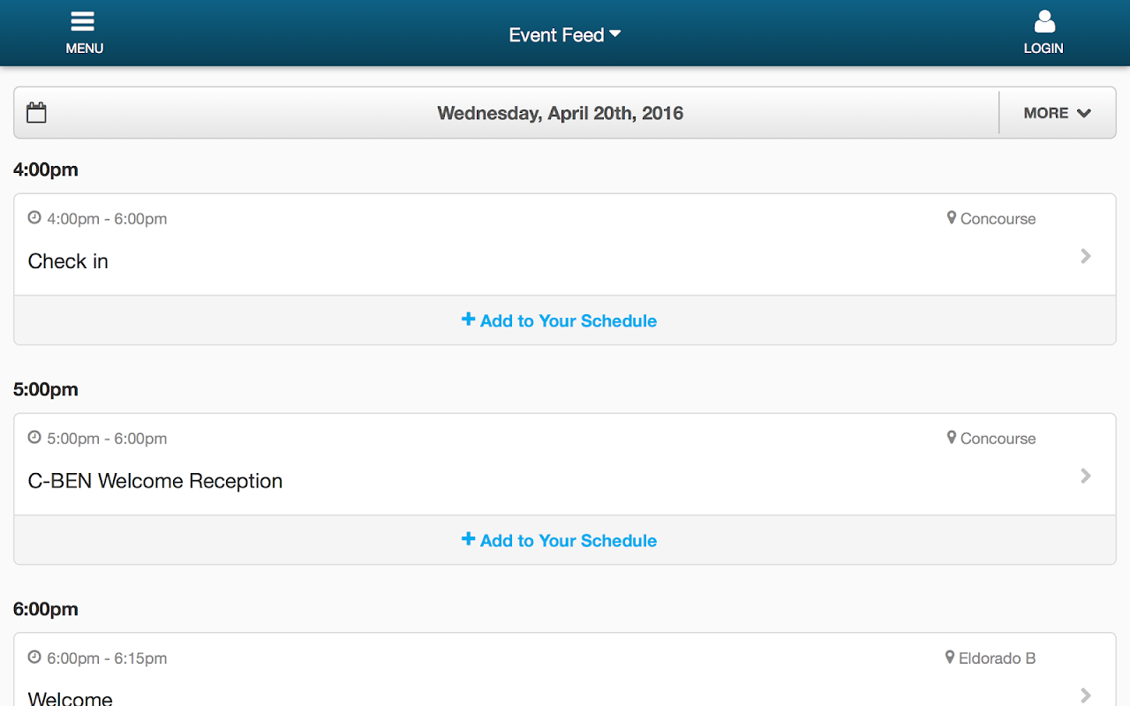Click the clock icon beside 4:00pm - 6:00pm
This screenshot has height=706, width=1130.
tap(34, 218)
